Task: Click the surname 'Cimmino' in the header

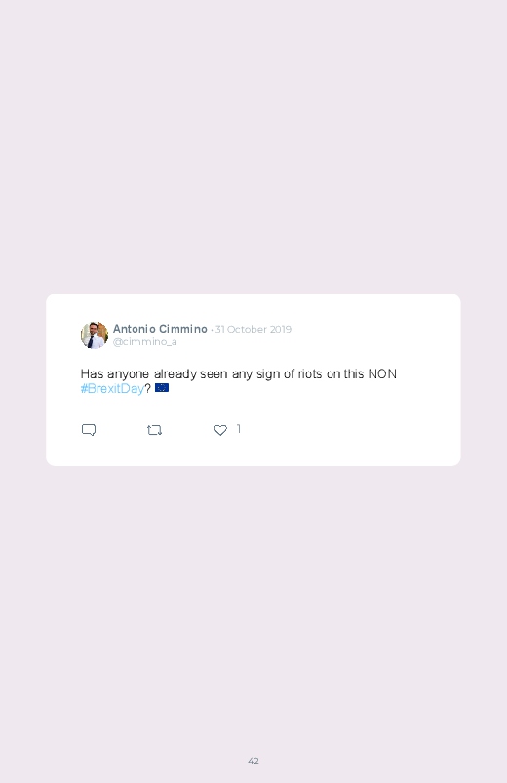Action: click(183, 329)
